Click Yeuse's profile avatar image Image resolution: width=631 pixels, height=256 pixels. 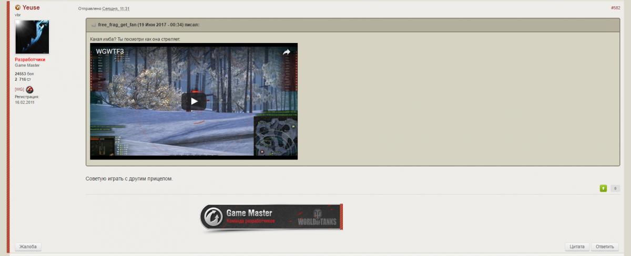pos(32,37)
